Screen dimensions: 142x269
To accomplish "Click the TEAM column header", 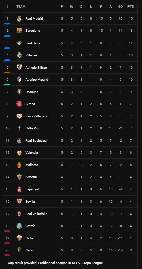I will (21, 7).
